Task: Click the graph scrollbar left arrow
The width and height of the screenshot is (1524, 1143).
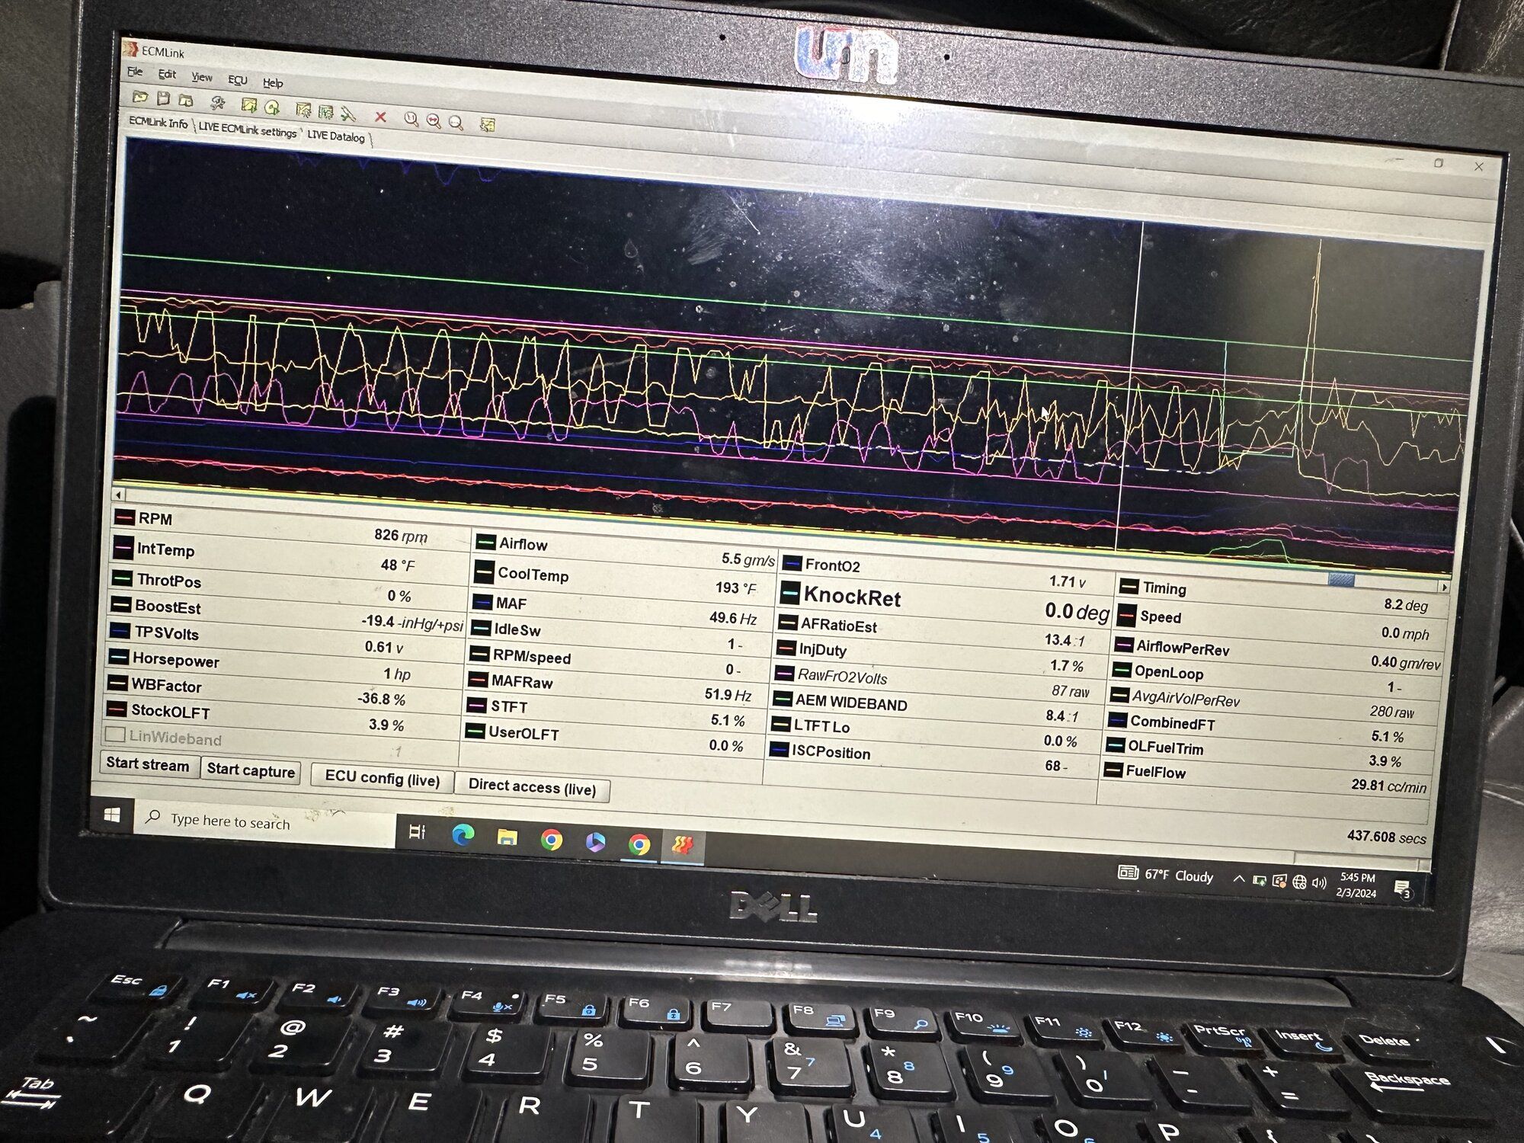Action: [x=118, y=494]
